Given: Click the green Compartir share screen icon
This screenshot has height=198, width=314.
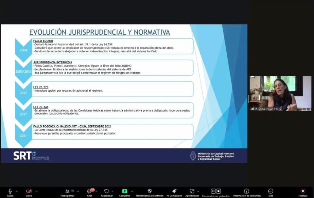Looking at the screenshot, I should pyautogui.click(x=124, y=191).
